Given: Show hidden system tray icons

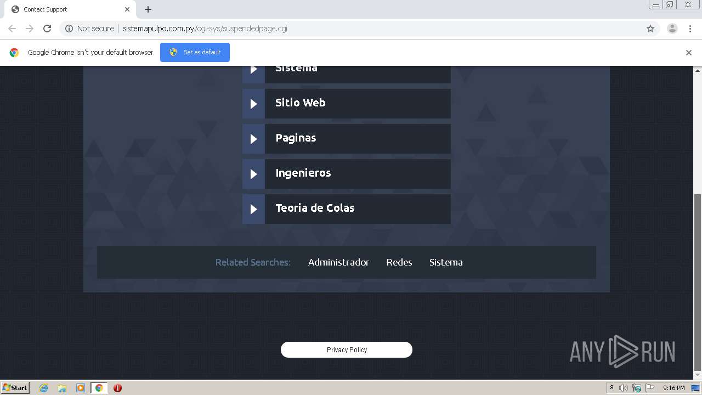Looking at the screenshot, I should click(612, 388).
